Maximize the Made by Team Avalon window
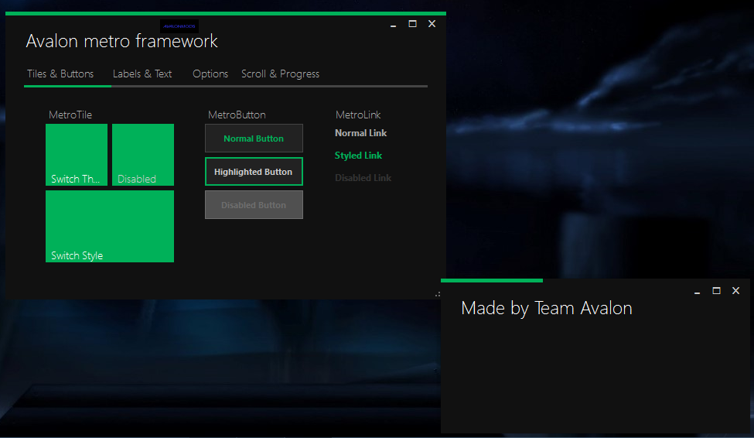Viewport: 754px width, 438px height. click(716, 291)
